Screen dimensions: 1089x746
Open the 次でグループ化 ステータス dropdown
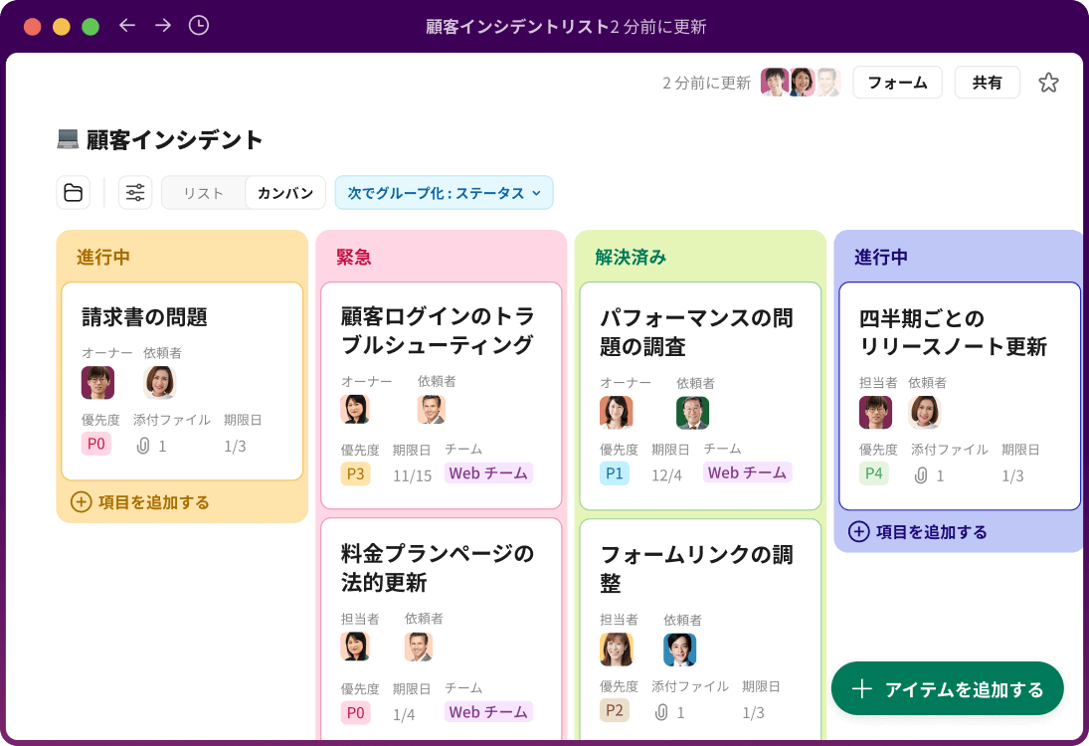(444, 193)
